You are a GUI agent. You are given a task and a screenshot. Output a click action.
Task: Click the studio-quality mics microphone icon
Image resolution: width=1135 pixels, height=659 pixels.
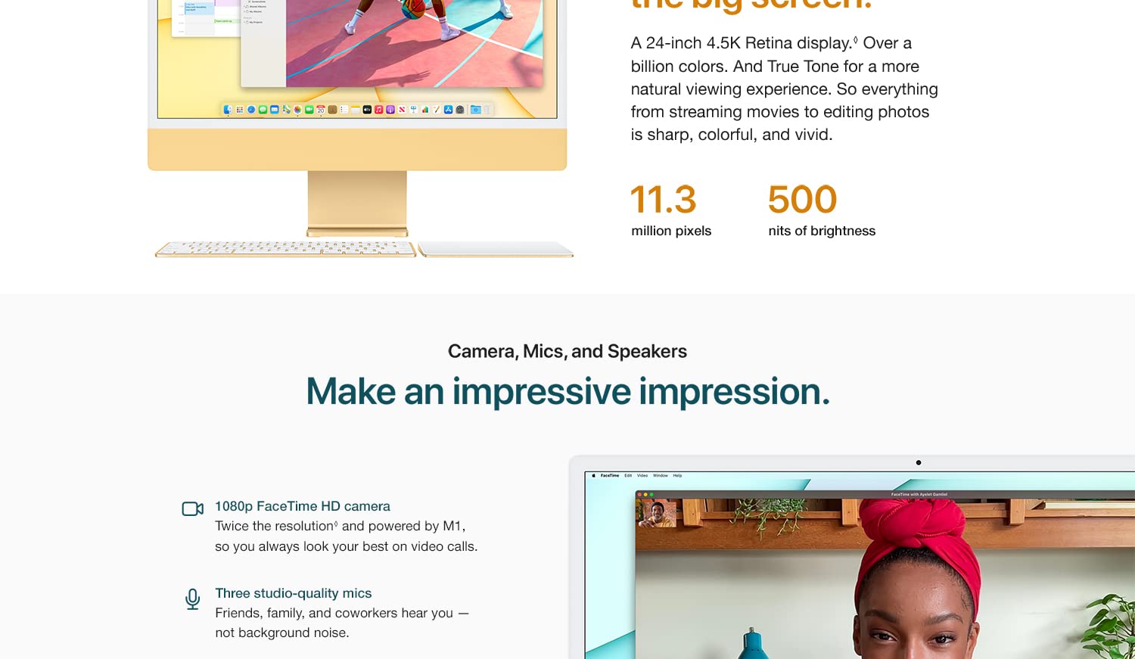click(193, 599)
